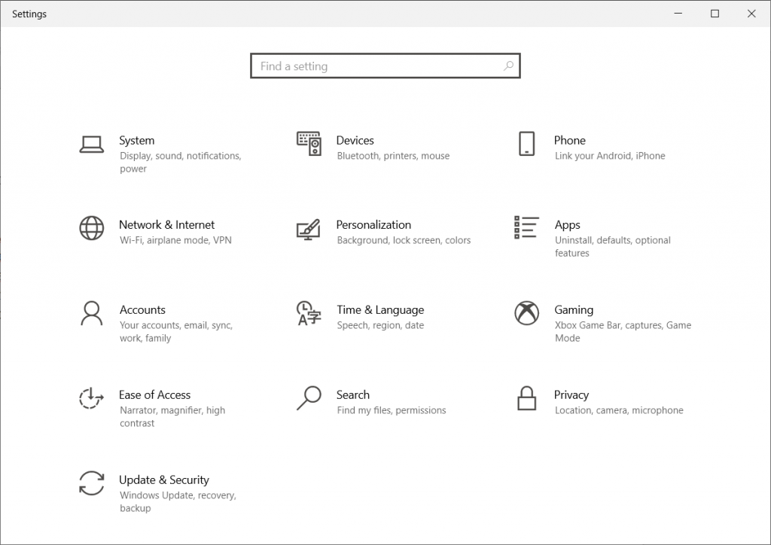Open the Privacy title
This screenshot has height=545, width=771.
tap(571, 395)
